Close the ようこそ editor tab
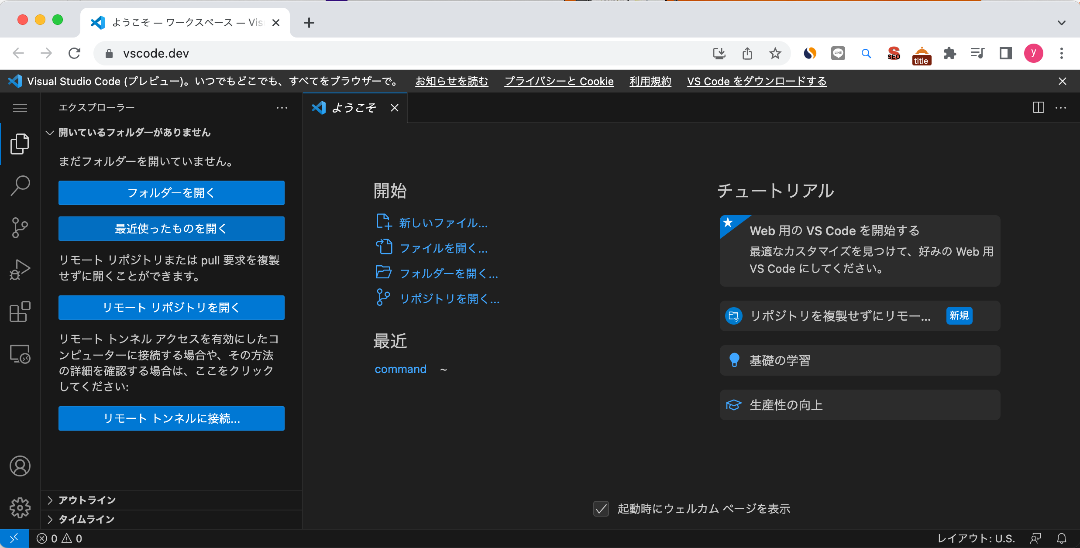The width and height of the screenshot is (1080, 548). (395, 108)
